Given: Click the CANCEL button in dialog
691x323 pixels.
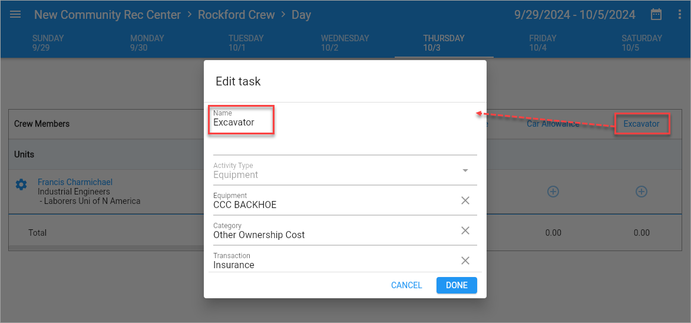Looking at the screenshot, I should (x=406, y=285).
